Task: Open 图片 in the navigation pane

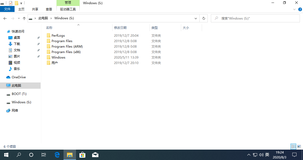Action: coord(17,56)
